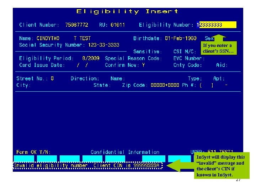Click the Eligibility Number field showing 123333333

tap(217, 25)
